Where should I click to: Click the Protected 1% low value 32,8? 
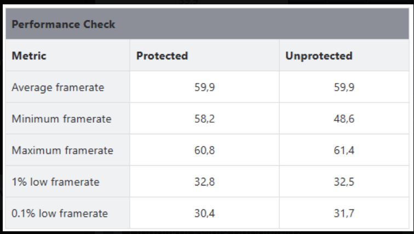click(204, 182)
